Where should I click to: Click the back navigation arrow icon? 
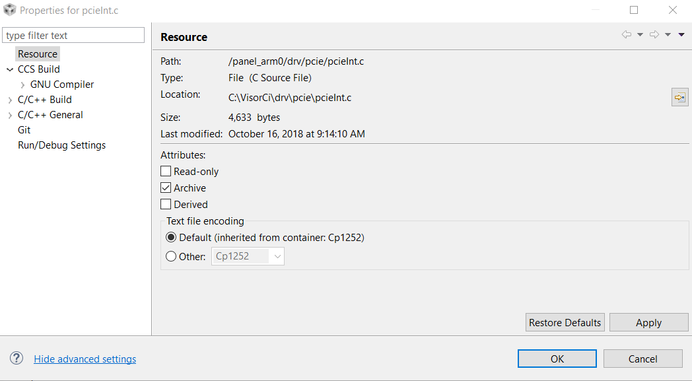626,35
